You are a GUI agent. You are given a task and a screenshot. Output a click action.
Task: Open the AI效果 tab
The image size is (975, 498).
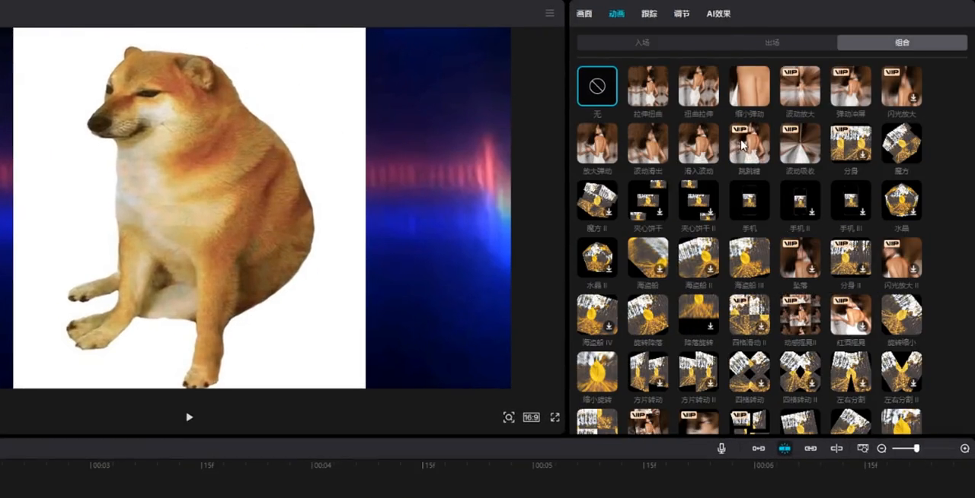pyautogui.click(x=718, y=14)
